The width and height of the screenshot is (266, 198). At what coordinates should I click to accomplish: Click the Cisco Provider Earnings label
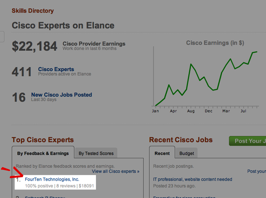click(94, 44)
